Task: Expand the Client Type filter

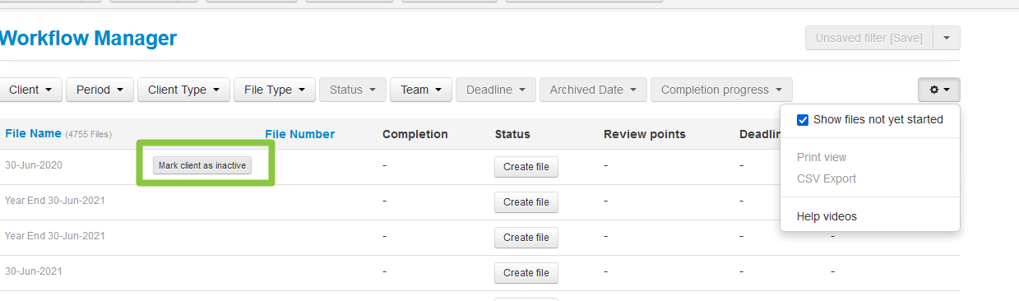Action: coord(183,90)
